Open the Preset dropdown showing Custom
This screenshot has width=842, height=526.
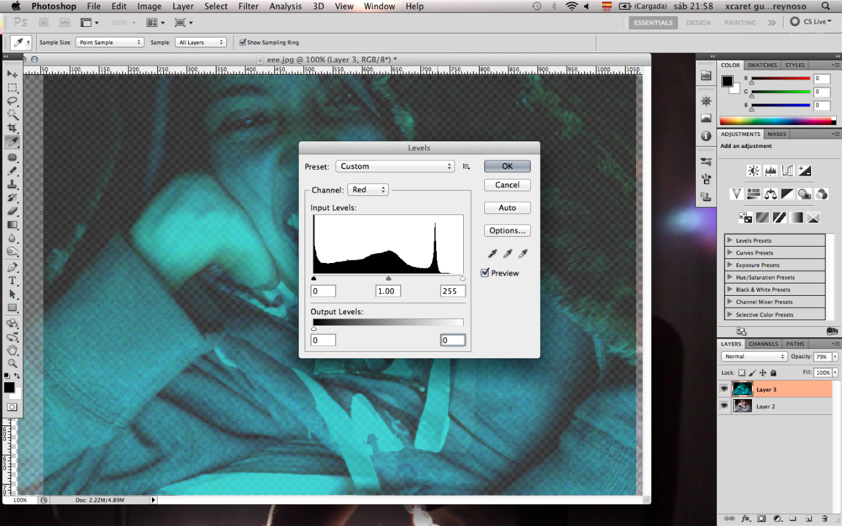(x=395, y=166)
